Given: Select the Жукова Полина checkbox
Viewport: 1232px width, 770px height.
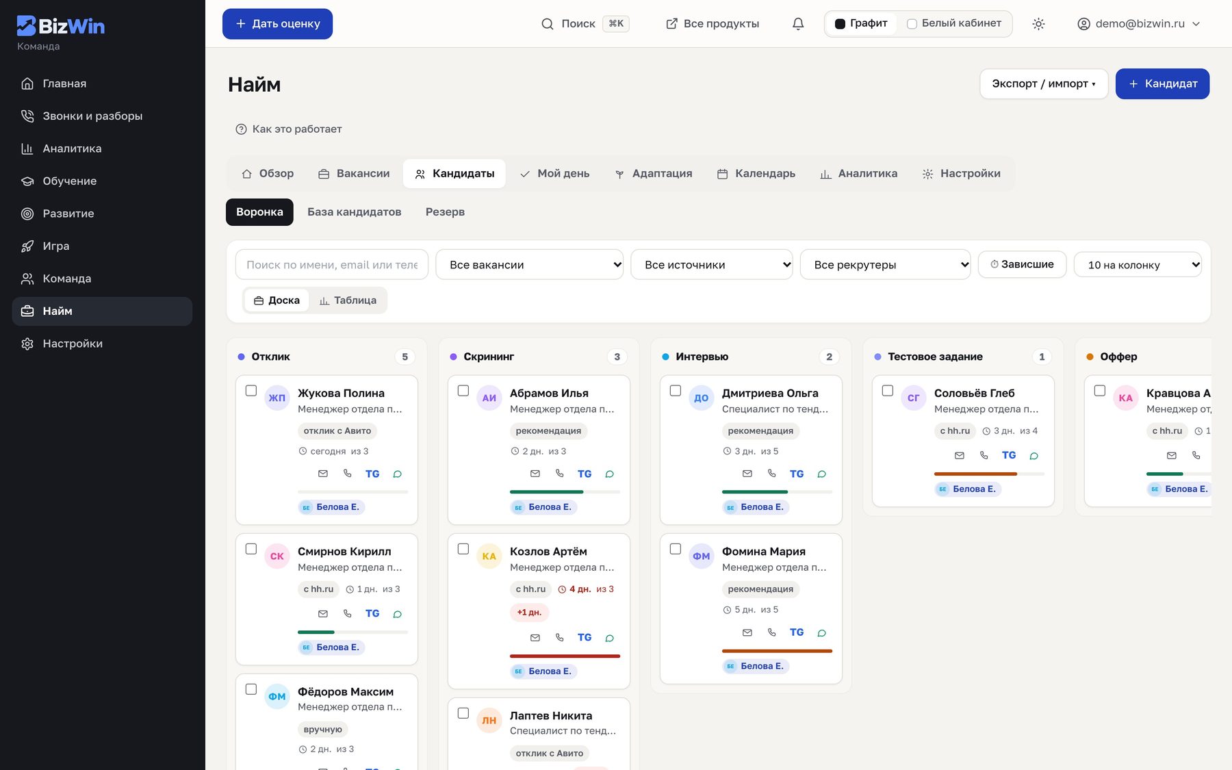Looking at the screenshot, I should 251,391.
